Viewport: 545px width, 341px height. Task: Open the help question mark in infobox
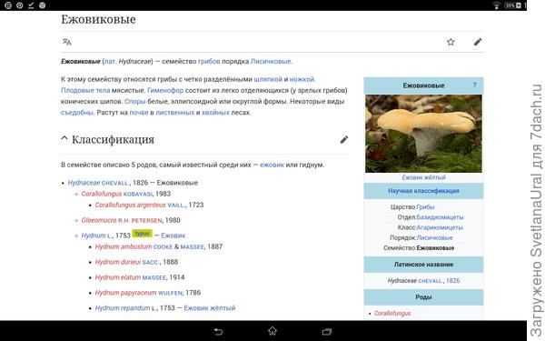click(x=474, y=85)
